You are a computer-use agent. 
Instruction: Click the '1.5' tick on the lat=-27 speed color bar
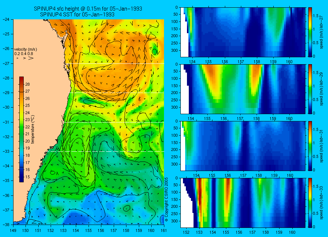(316, 16)
